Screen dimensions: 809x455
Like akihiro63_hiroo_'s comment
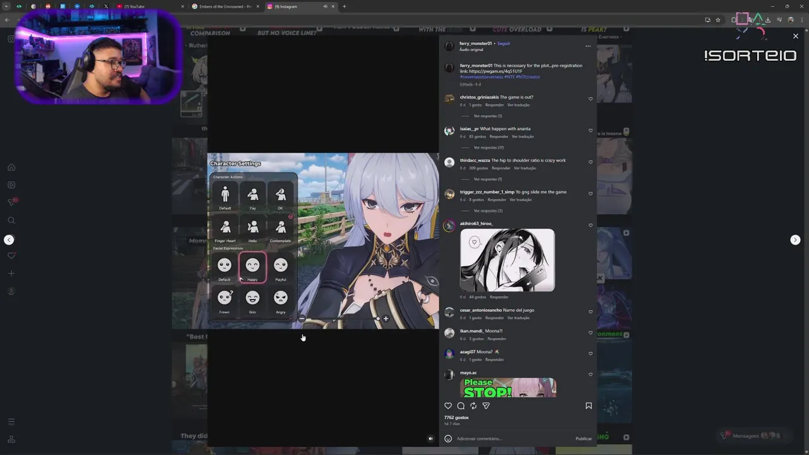[591, 225]
